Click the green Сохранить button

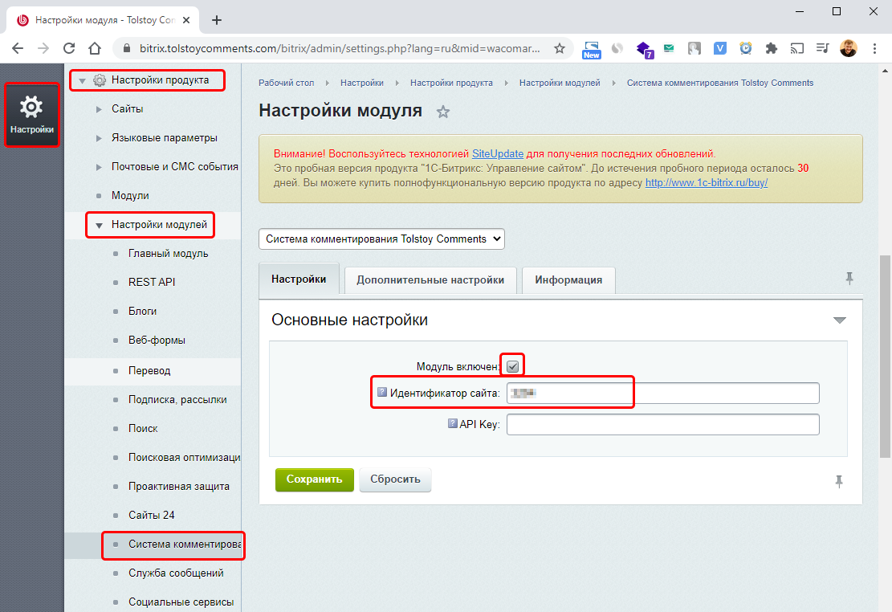coord(315,479)
